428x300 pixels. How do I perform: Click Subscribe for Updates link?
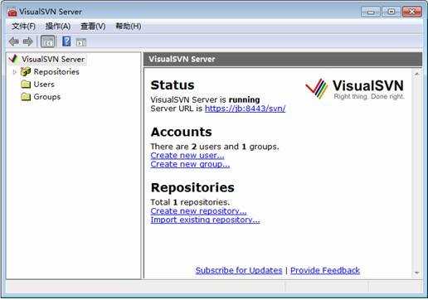[239, 270]
